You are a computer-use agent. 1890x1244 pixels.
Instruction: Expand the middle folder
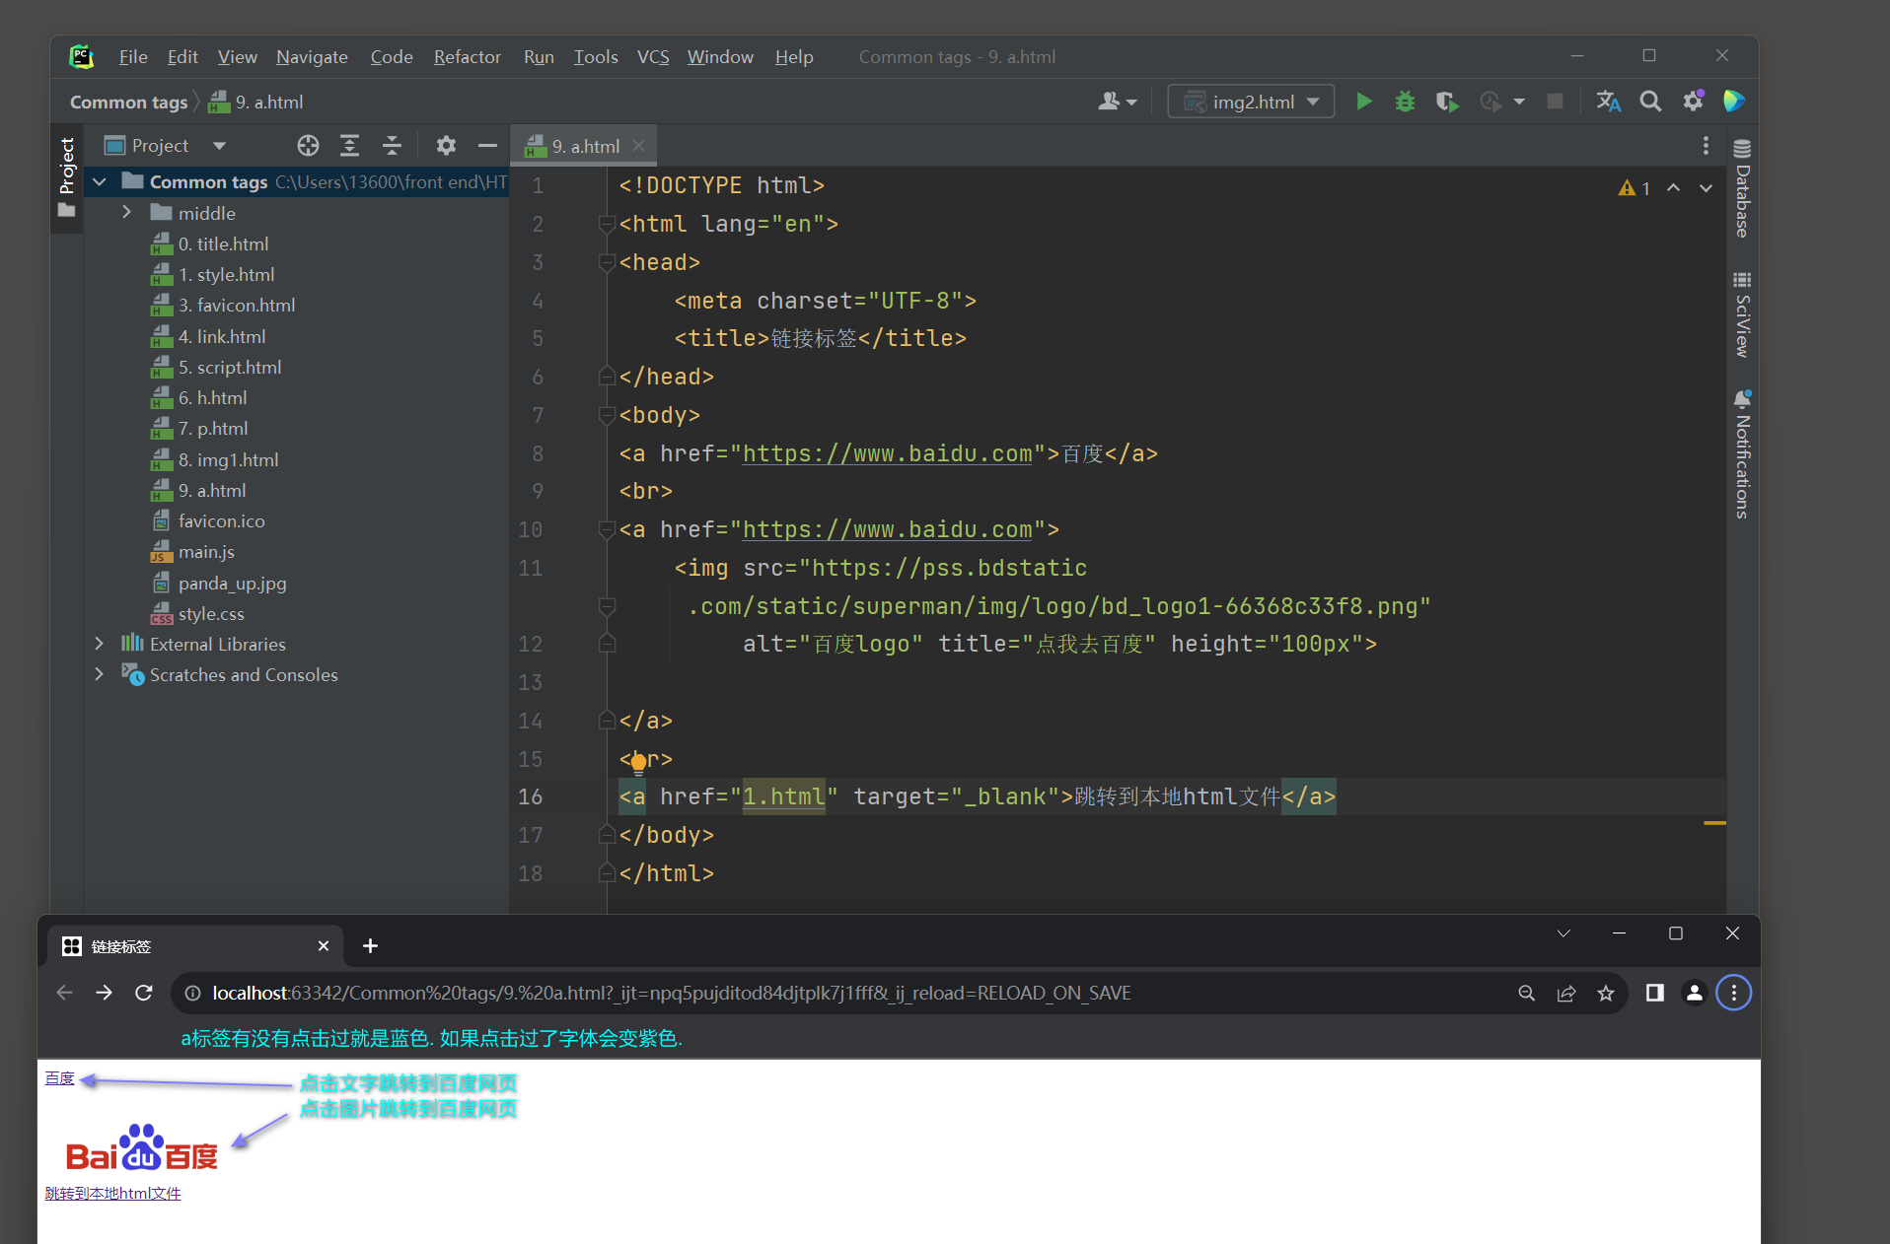pyautogui.click(x=126, y=213)
